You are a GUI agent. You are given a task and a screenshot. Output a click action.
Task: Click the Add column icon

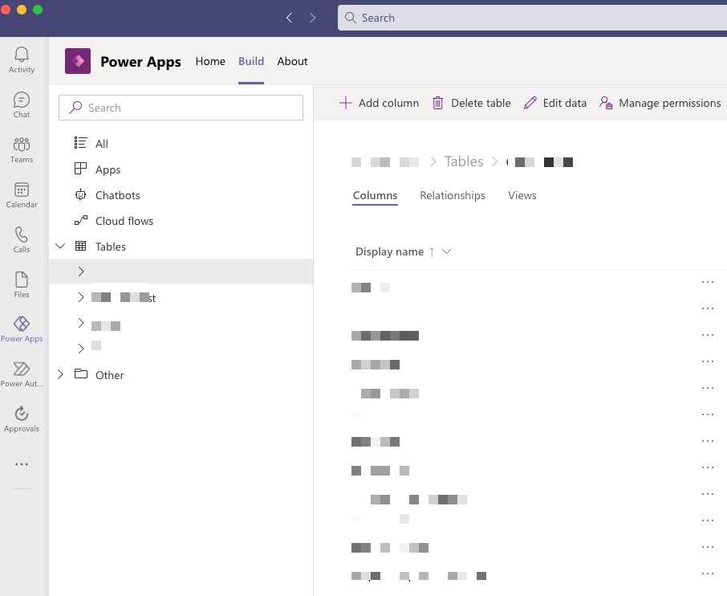click(x=346, y=103)
